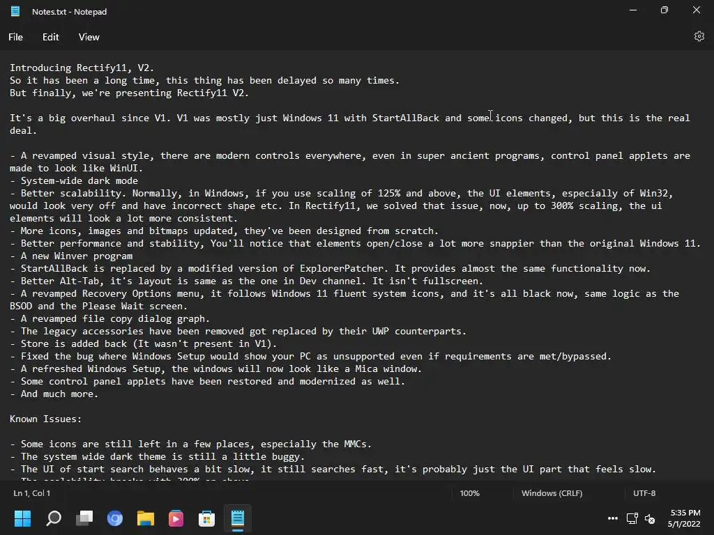The width and height of the screenshot is (714, 535).
Task: Open the Notepad settings gear
Action: tap(699, 36)
